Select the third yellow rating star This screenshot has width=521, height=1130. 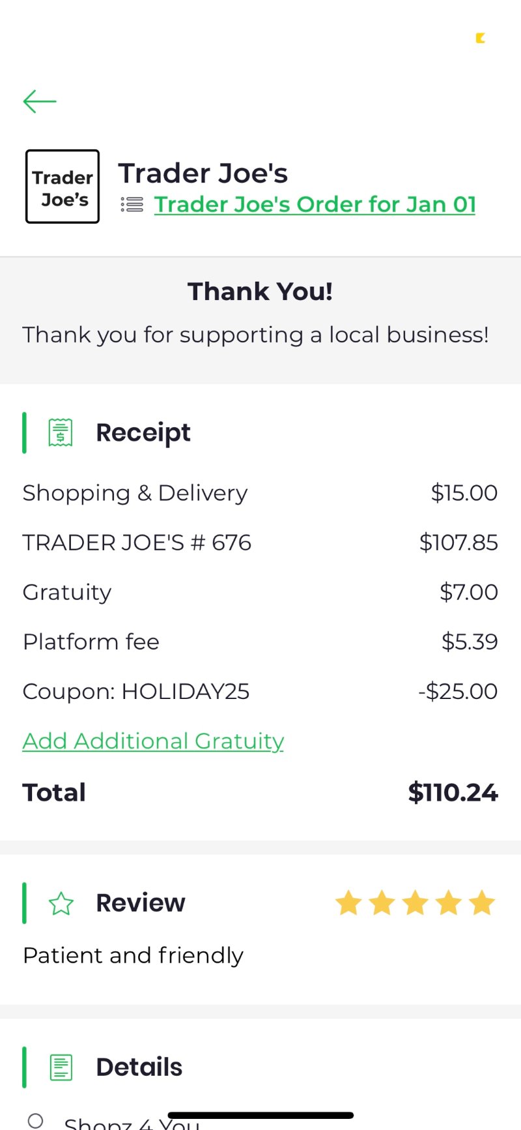(x=415, y=903)
